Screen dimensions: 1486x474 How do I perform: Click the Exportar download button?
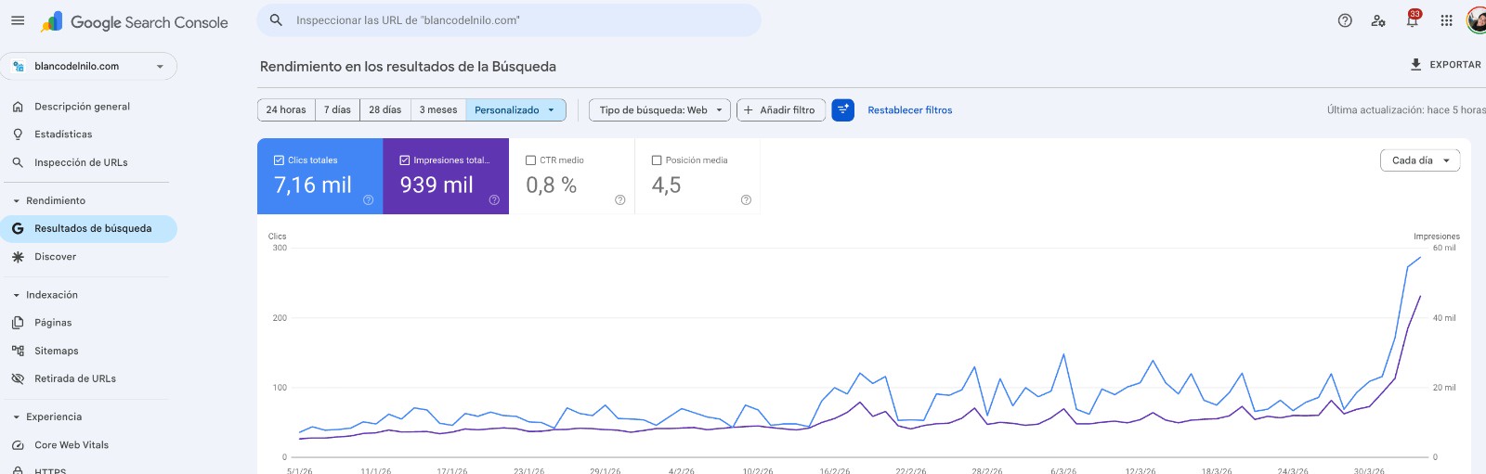coord(1445,65)
